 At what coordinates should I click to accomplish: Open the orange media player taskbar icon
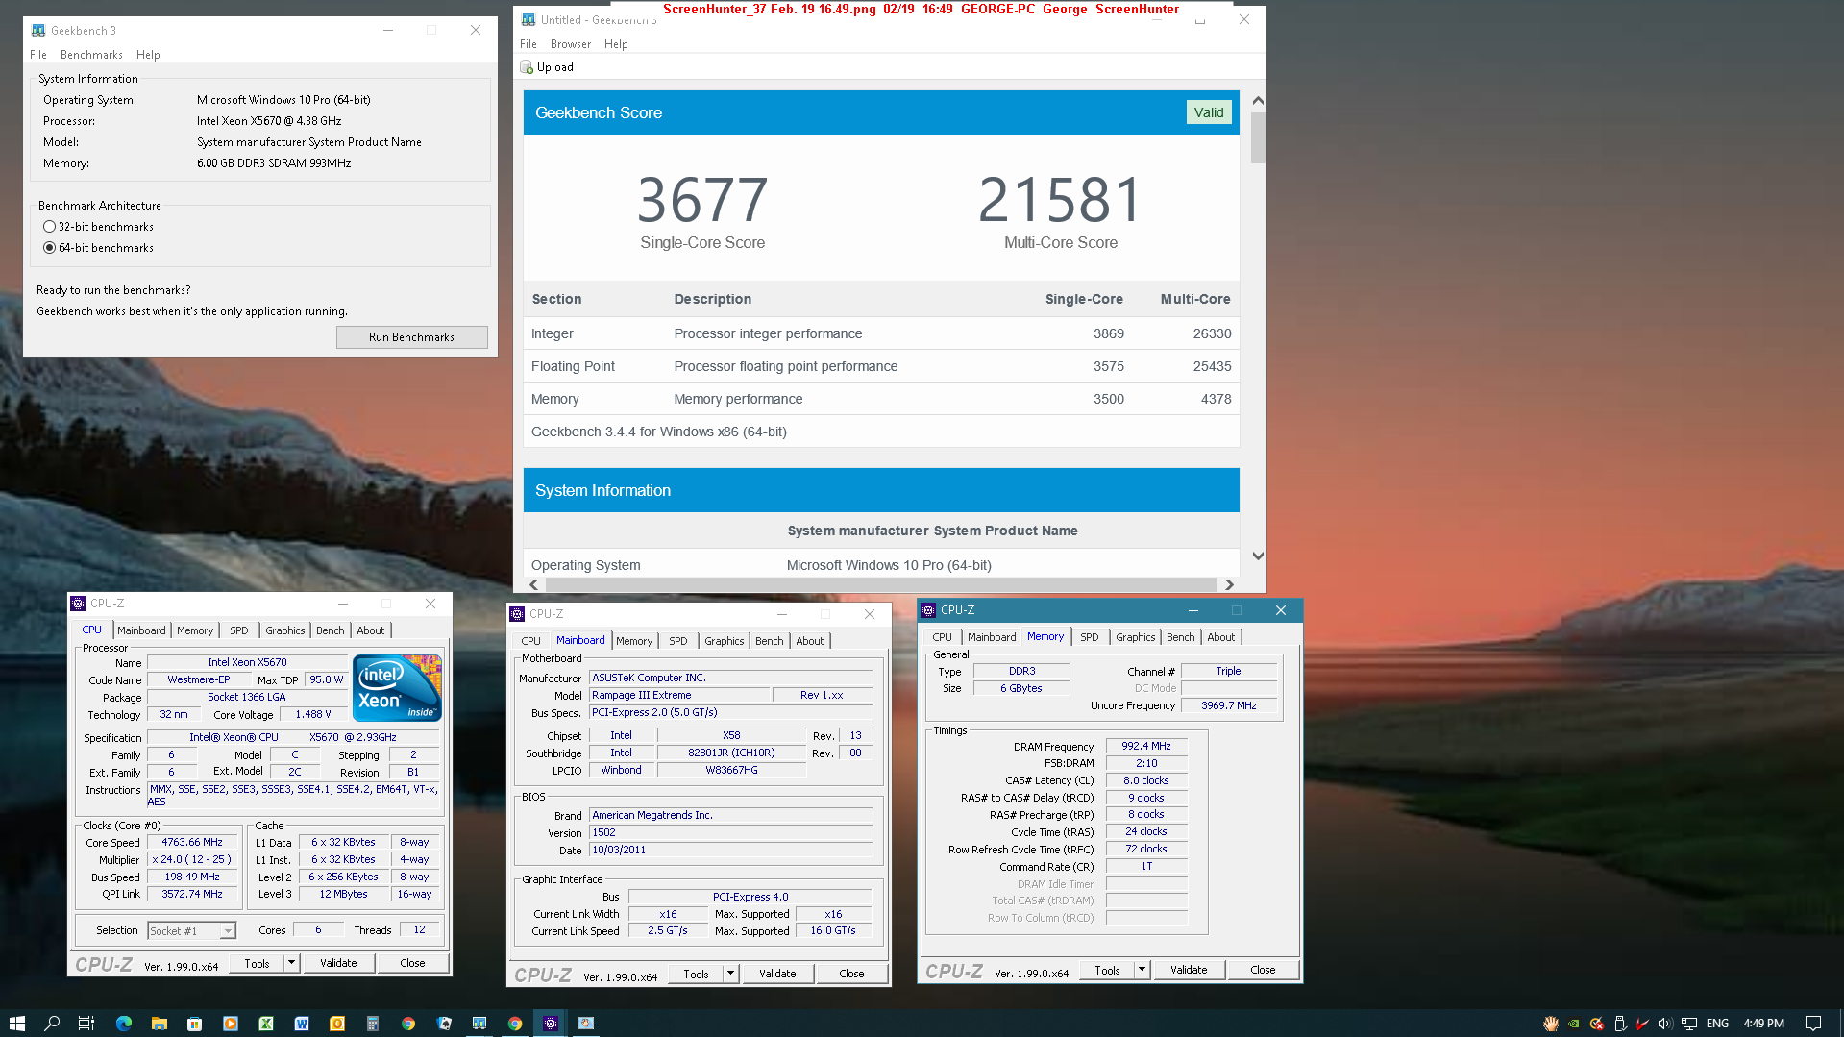tap(231, 1023)
